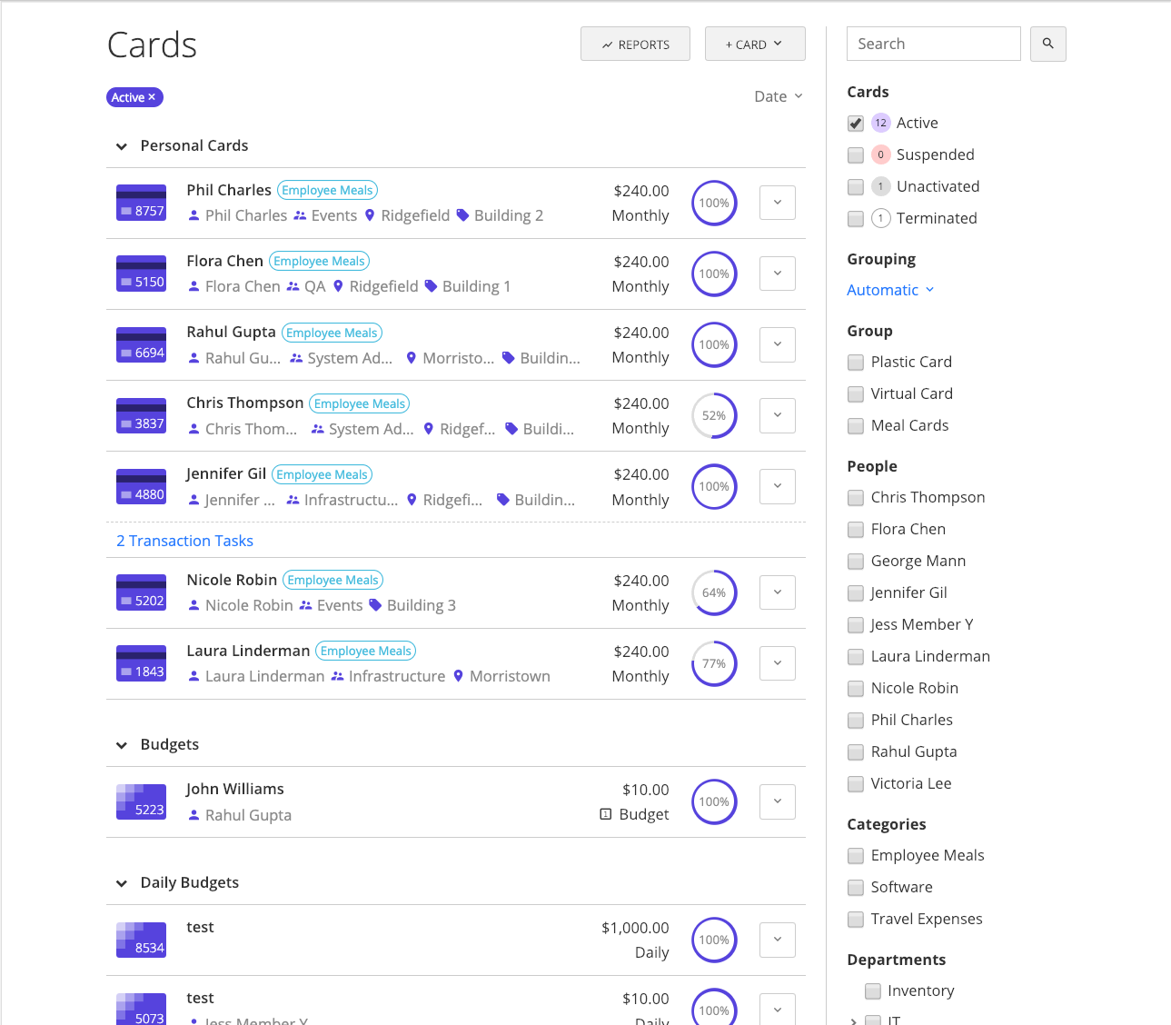Open the Date sort dropdown

pos(779,96)
